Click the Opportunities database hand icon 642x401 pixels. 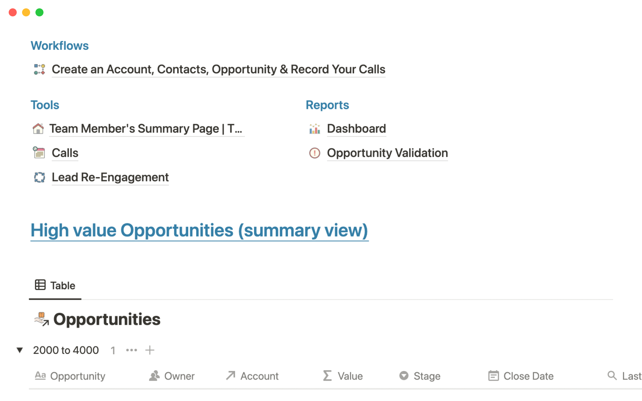tap(41, 319)
